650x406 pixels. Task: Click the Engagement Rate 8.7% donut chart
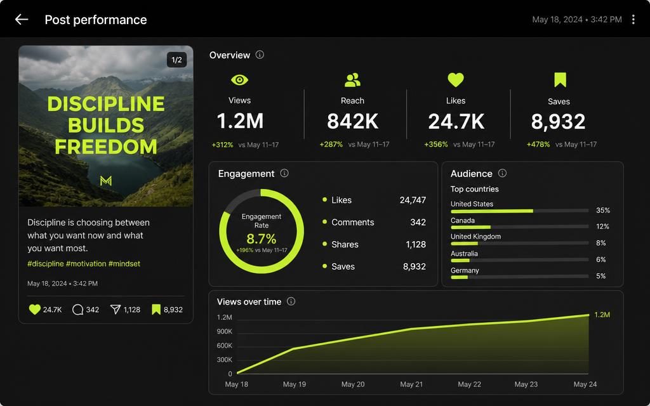262,231
